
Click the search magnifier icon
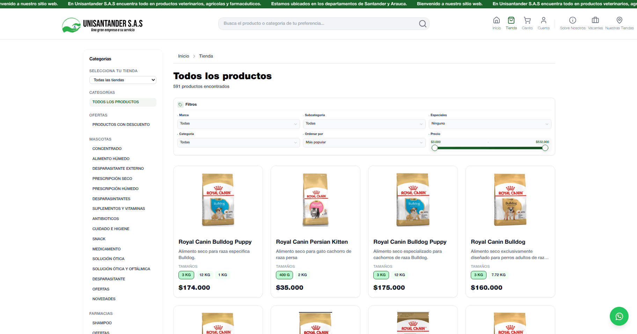point(423,24)
